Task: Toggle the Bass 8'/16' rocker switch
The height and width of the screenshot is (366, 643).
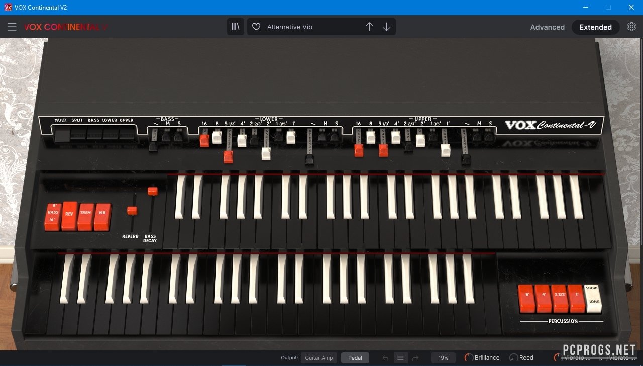Action: coord(53,217)
